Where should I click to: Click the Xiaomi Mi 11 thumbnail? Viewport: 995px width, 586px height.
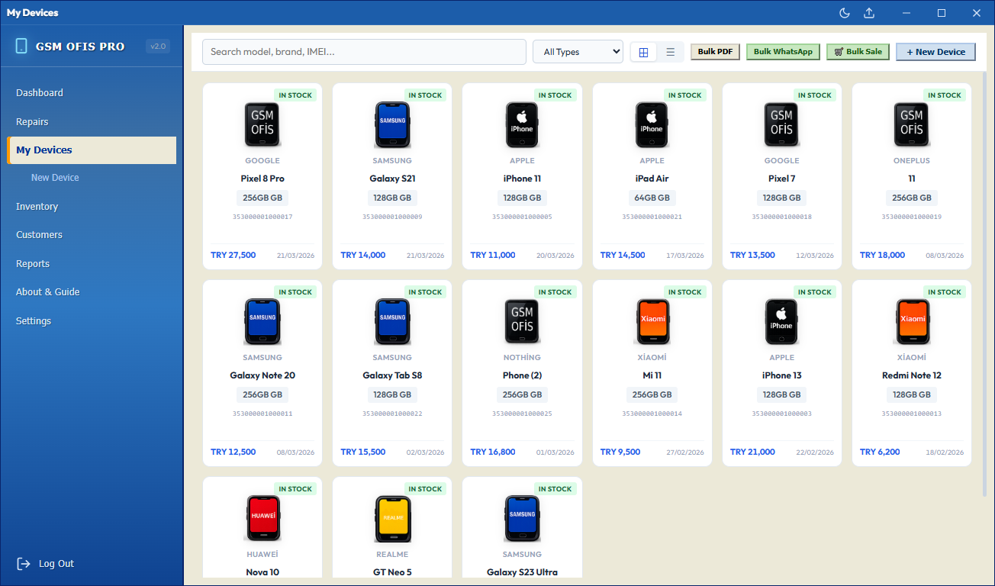point(652,322)
